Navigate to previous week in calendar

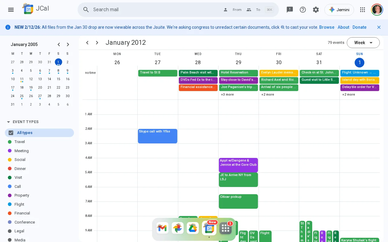click(x=87, y=43)
